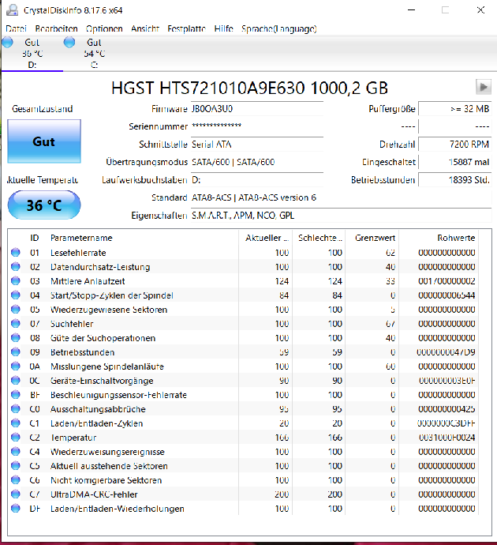Click the current value 200 for UltraDMA-CRC-Fehler

tap(282, 494)
